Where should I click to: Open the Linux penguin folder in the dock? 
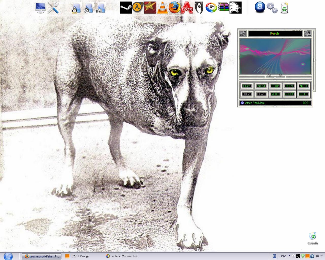76,8
